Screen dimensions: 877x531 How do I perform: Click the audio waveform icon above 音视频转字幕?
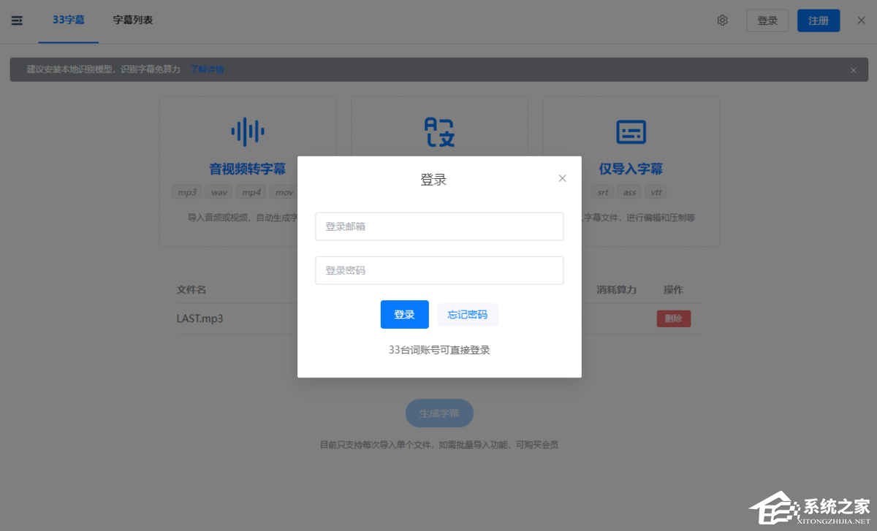point(248,131)
